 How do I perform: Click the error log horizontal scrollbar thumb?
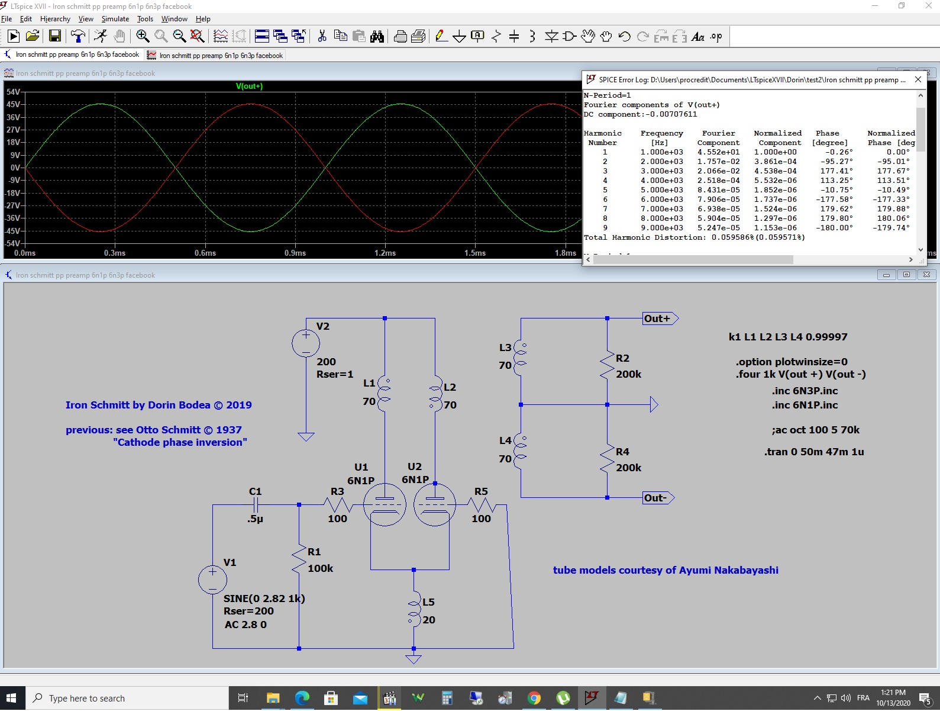693,259
